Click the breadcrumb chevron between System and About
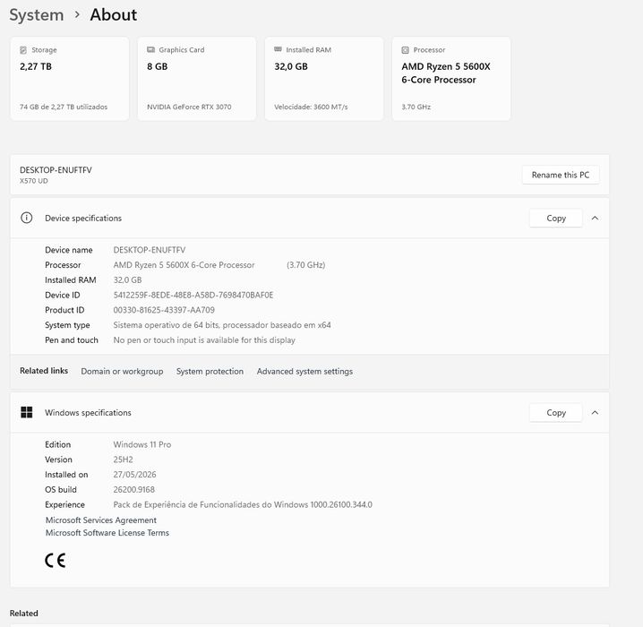 click(77, 15)
